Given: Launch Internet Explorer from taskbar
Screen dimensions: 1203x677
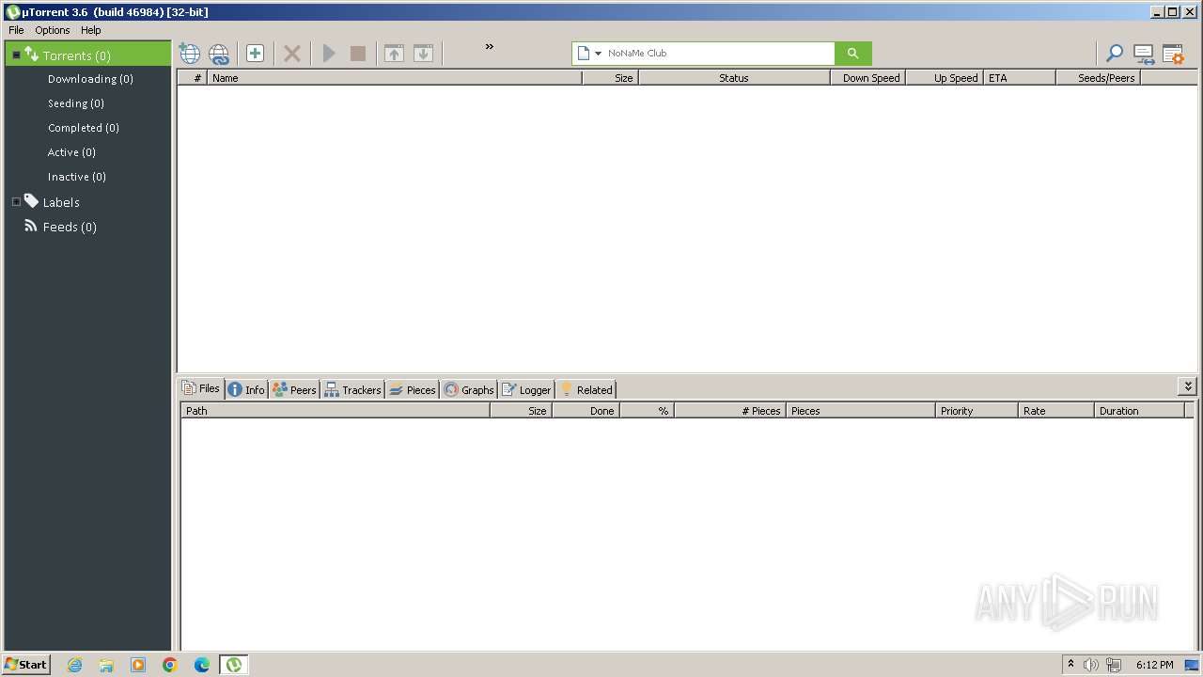Looking at the screenshot, I should click(x=74, y=665).
